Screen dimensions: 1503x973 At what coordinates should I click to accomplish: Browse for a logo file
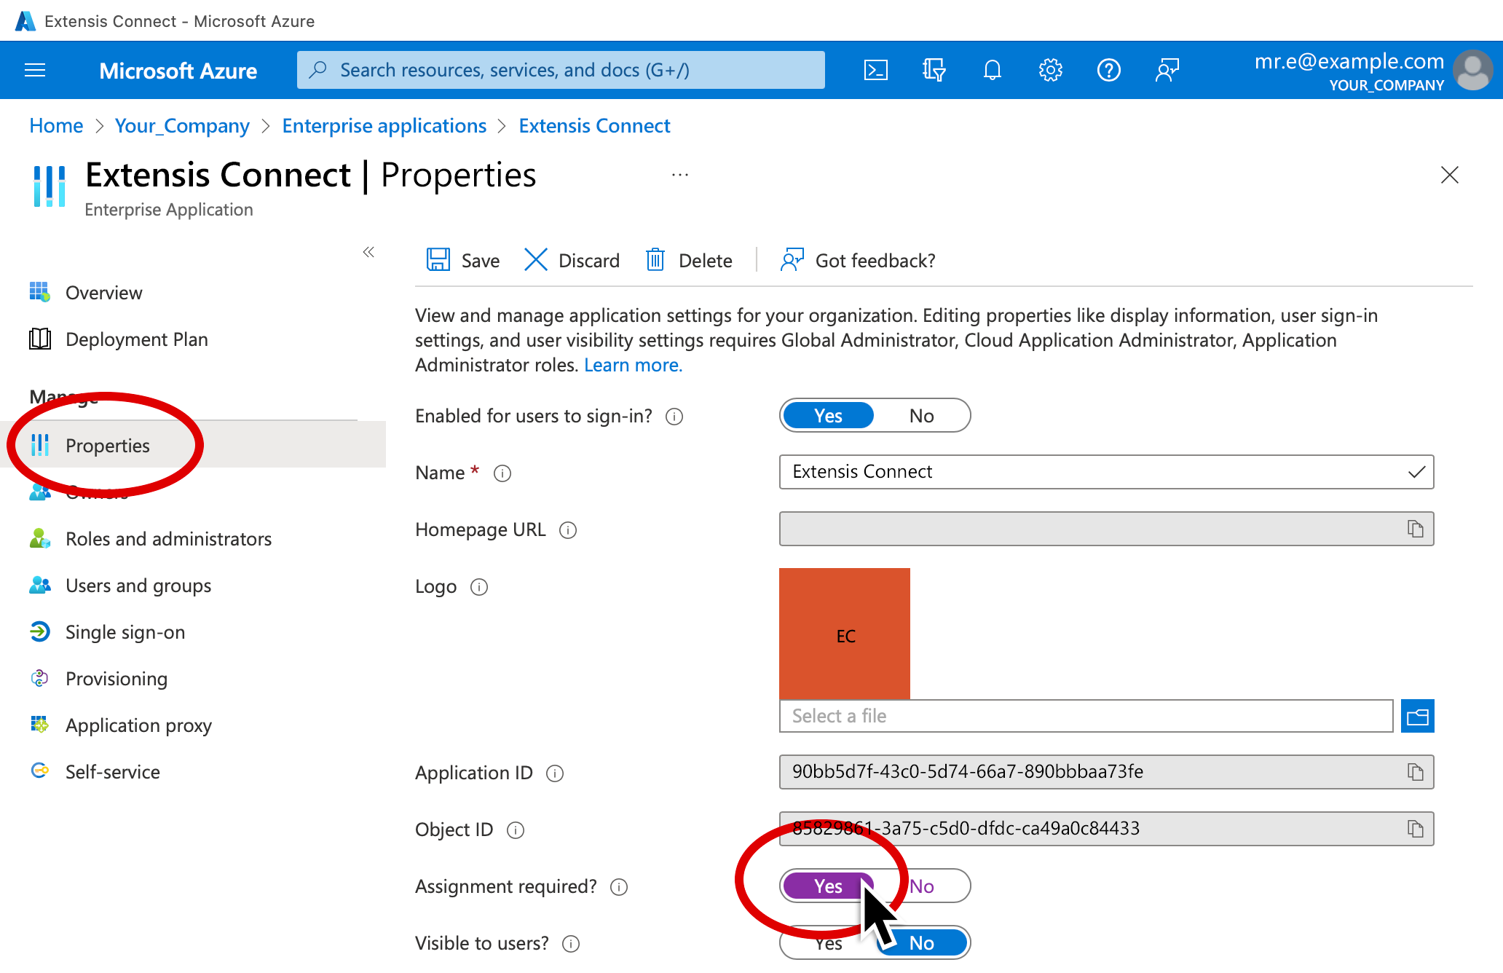(x=1417, y=716)
